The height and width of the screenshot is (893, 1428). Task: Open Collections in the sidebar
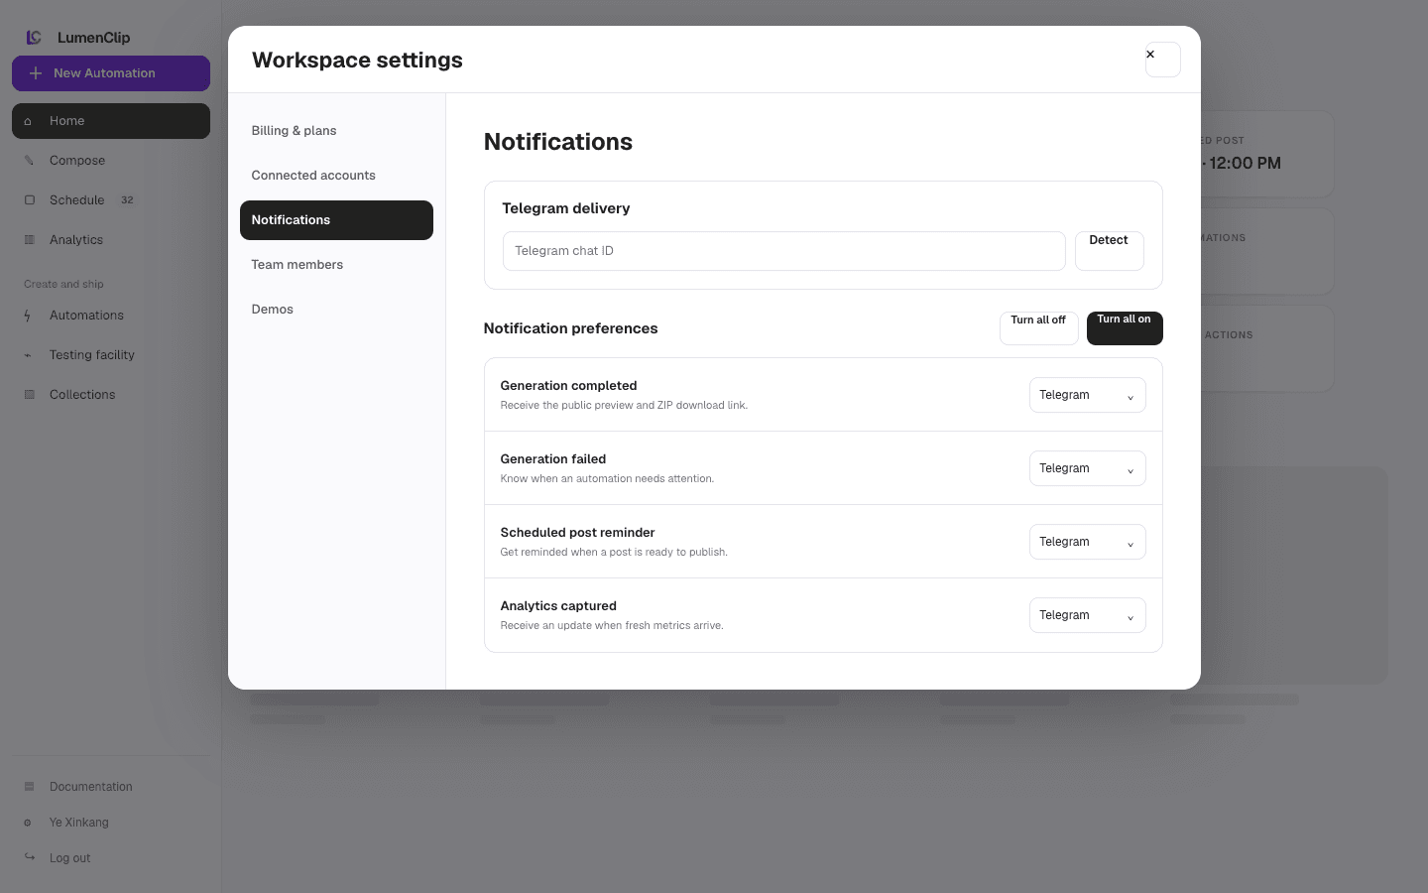click(111, 395)
